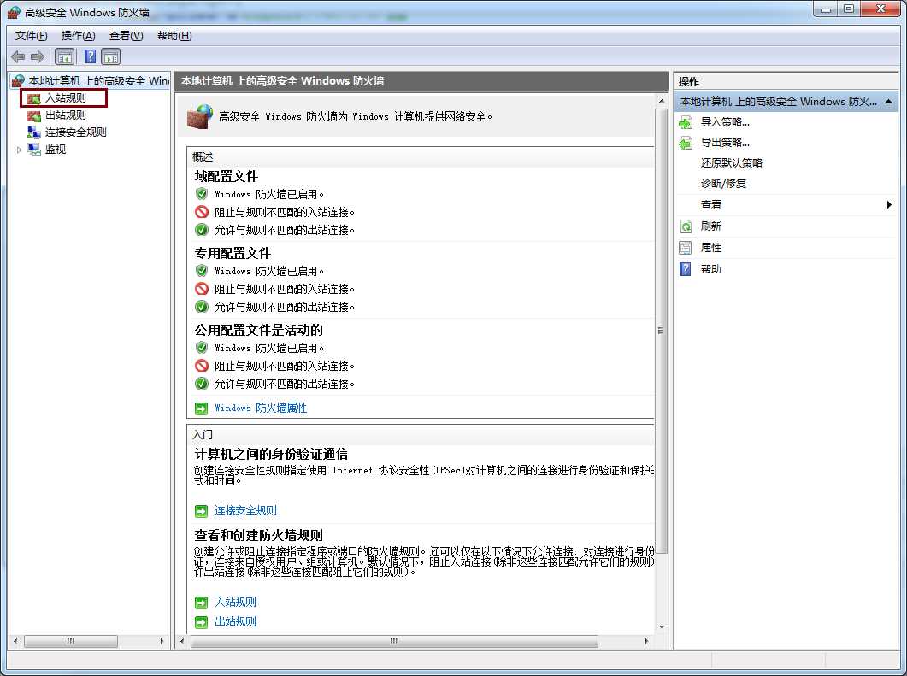The image size is (907, 676).
Task: Click 诊断/修复 action
Action: pyautogui.click(x=723, y=184)
